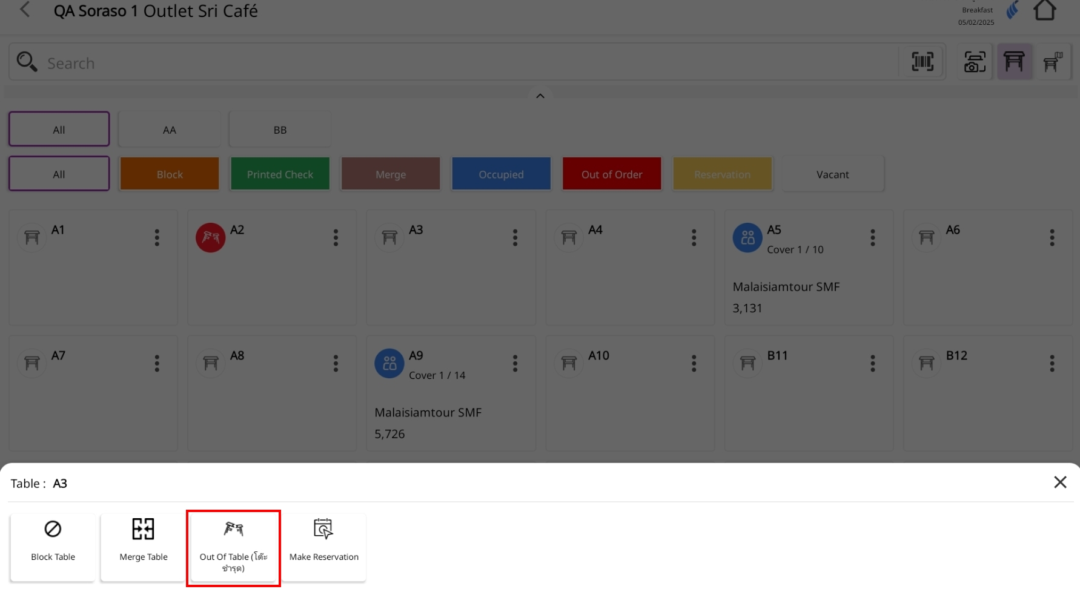
Task: Open the three-dot menu for table A5
Action: click(872, 238)
